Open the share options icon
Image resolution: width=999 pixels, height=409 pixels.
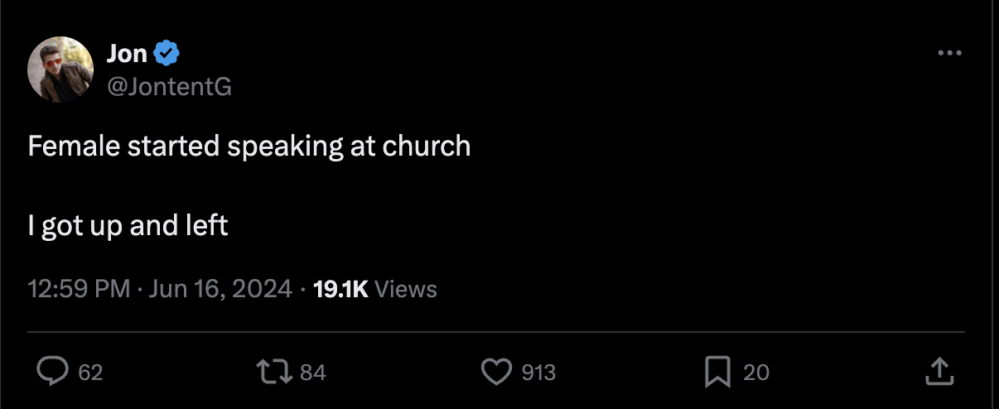point(939,372)
